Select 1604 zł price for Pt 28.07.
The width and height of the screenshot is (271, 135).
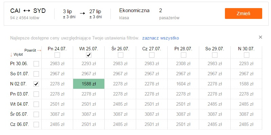click(183, 84)
